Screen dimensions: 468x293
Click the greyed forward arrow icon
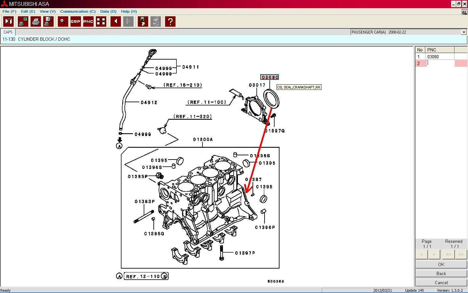pyautogui.click(x=128, y=21)
